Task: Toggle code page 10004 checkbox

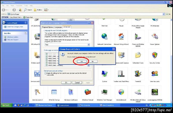Action: point(46,63)
